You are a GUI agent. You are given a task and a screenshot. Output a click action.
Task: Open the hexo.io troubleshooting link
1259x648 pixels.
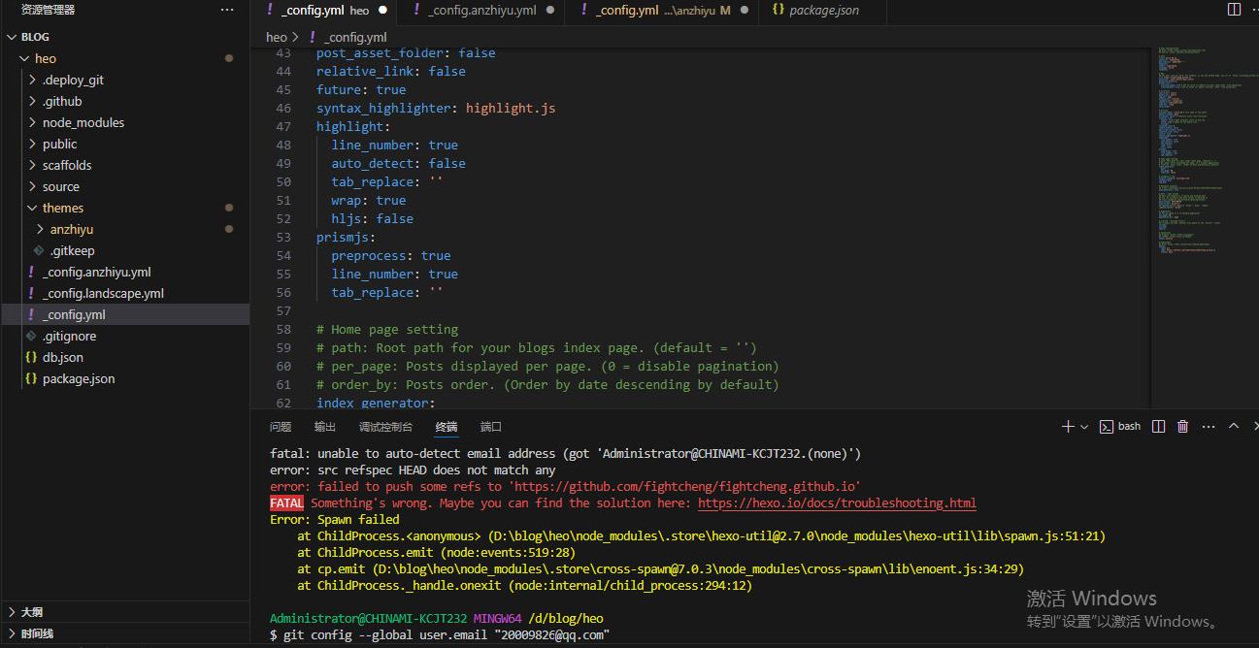pos(837,502)
